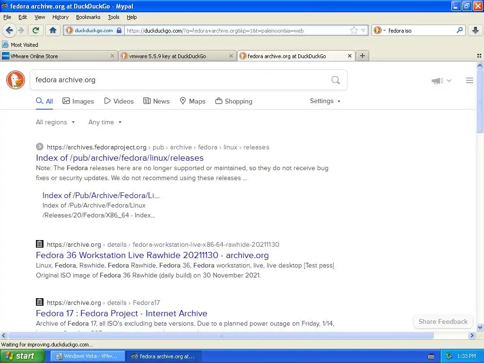
Task: Bookmark this page with the star icon
Action: 354,30
